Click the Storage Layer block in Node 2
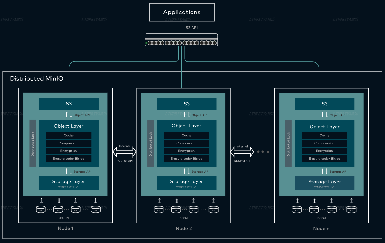Viewport: 385px width, 243px height. pyautogui.click(x=186, y=183)
